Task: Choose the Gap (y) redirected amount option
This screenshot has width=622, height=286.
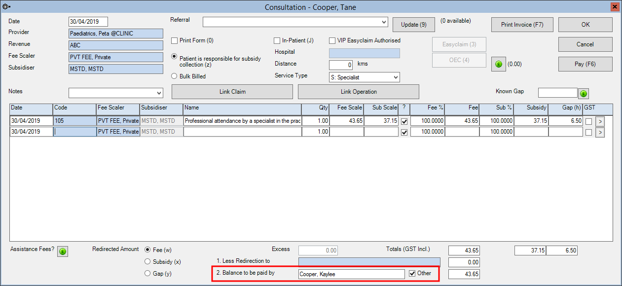Action: 147,273
